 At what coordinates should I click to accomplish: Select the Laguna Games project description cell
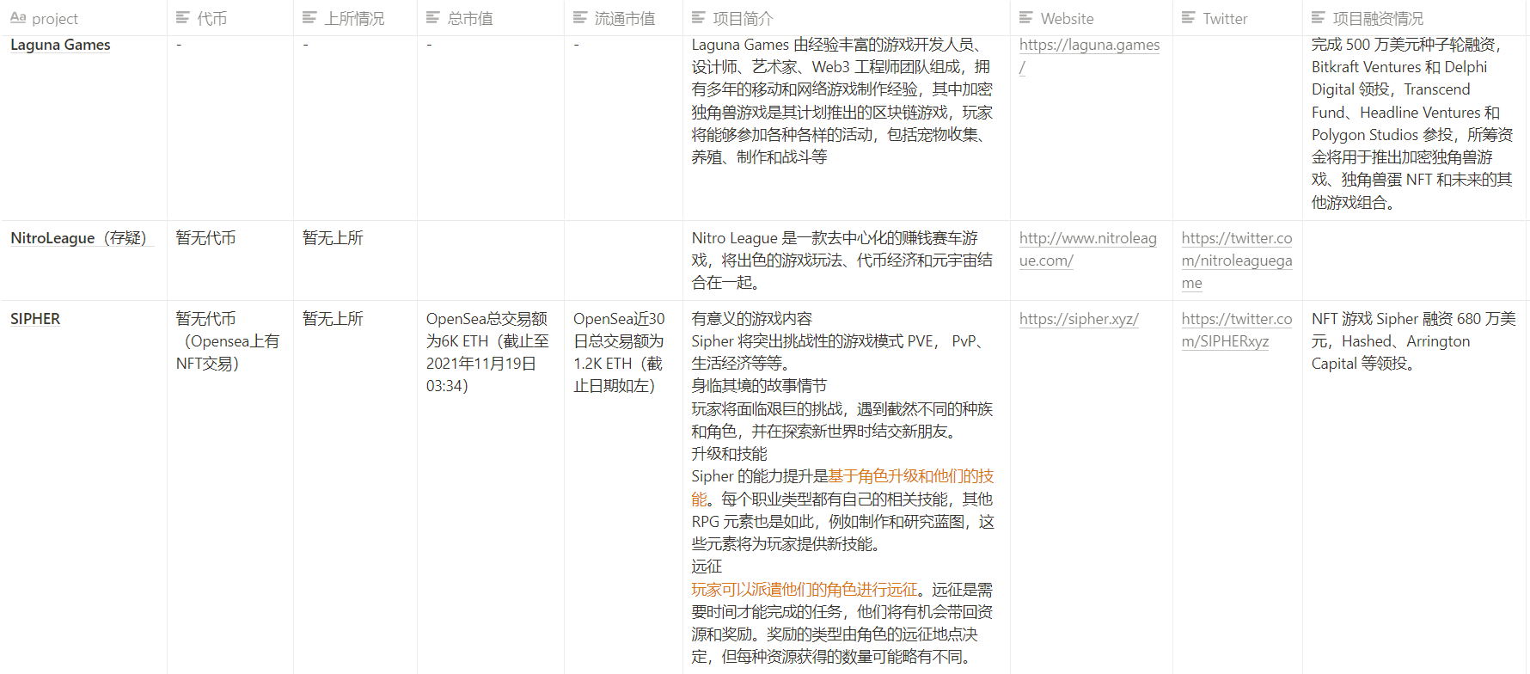(x=847, y=128)
